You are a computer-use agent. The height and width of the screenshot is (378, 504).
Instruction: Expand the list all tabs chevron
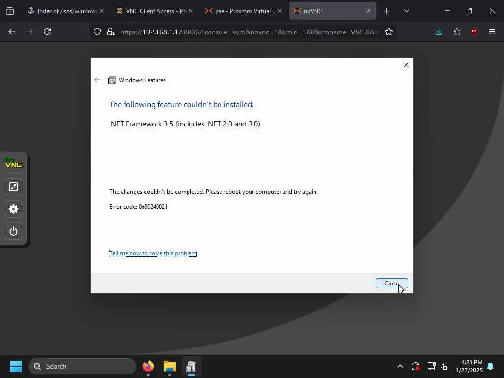[x=406, y=11]
